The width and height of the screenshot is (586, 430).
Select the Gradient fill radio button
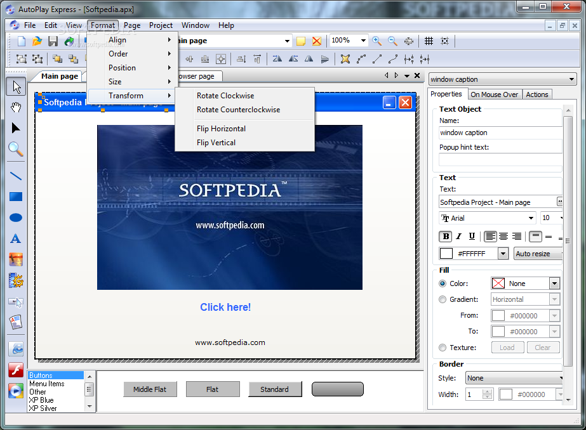click(443, 299)
